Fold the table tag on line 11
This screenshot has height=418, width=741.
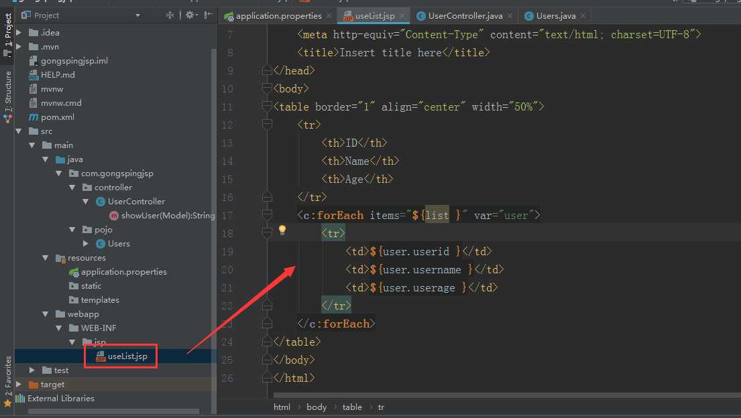coord(267,107)
